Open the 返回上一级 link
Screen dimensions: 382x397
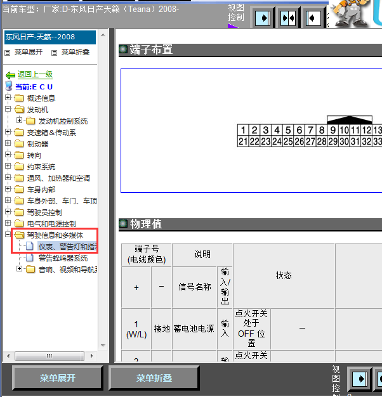tap(35, 74)
